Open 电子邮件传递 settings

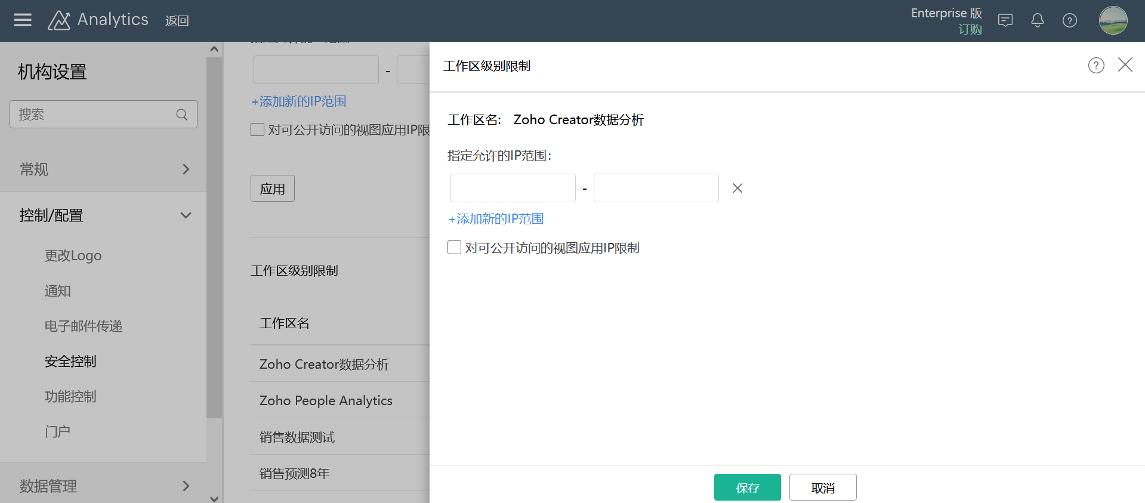[84, 326]
